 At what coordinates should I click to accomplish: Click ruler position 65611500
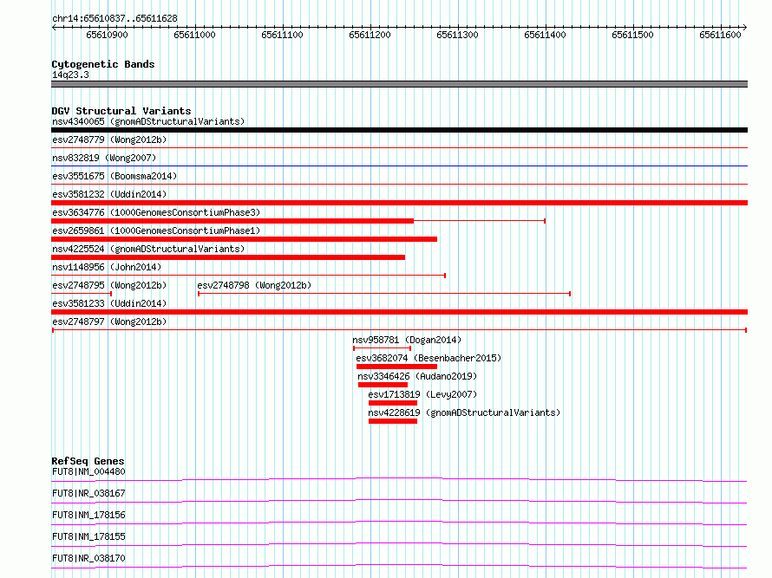[x=632, y=35]
